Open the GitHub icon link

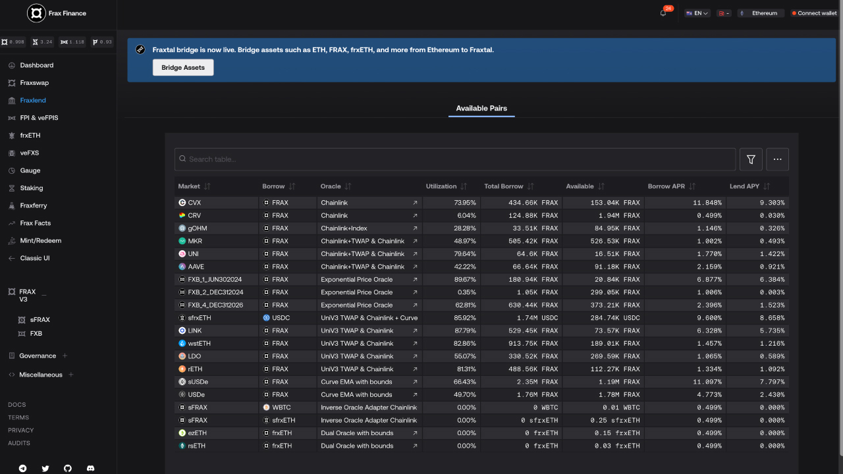point(68,468)
